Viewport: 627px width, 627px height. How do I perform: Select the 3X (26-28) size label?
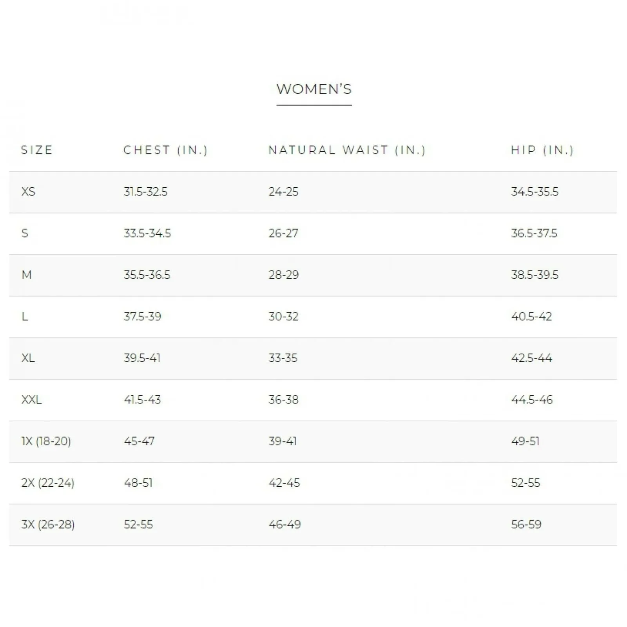[x=48, y=524]
